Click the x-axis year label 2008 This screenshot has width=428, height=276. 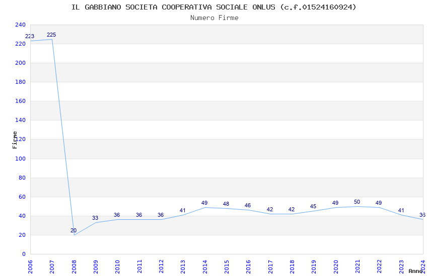(x=74, y=266)
